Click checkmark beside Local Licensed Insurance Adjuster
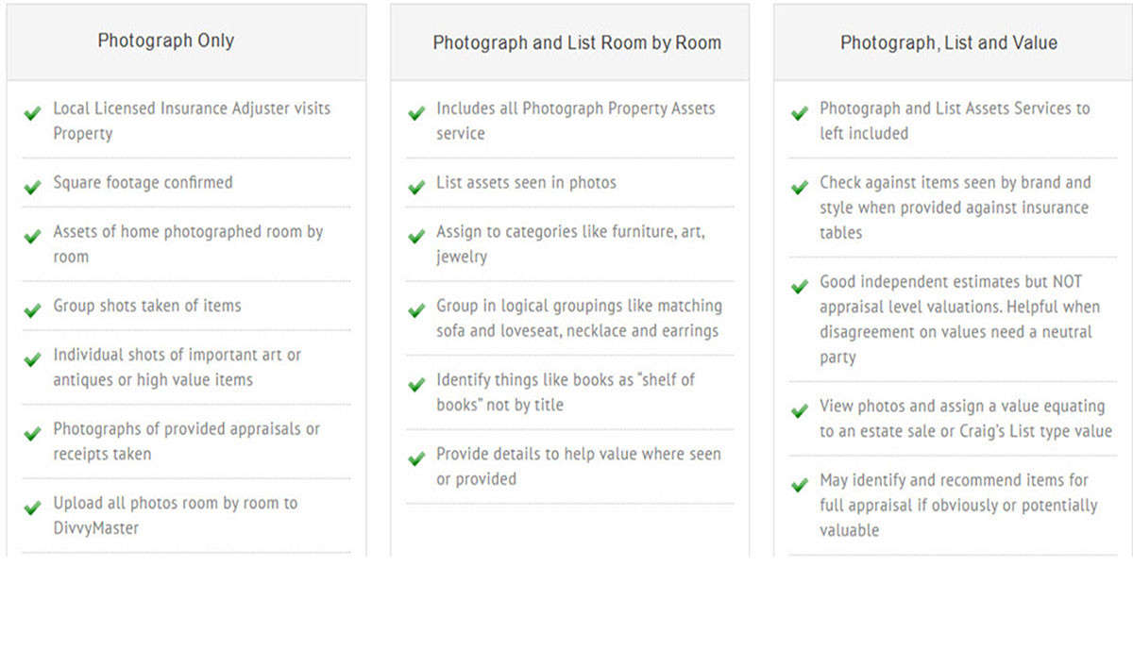Image resolution: width=1133 pixels, height=649 pixels. (x=33, y=112)
